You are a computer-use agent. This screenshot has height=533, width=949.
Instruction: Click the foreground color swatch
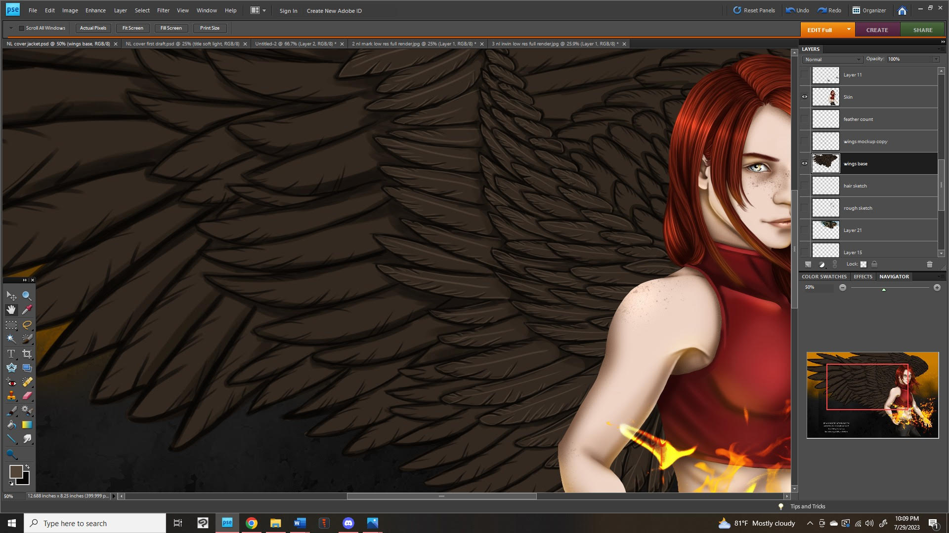pyautogui.click(x=16, y=471)
